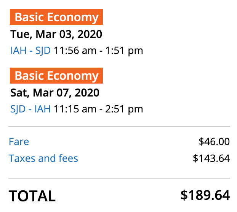
Task: Click the $189.64 total price
Action: tap(205, 195)
